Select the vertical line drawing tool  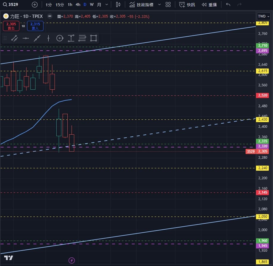pos(48,38)
